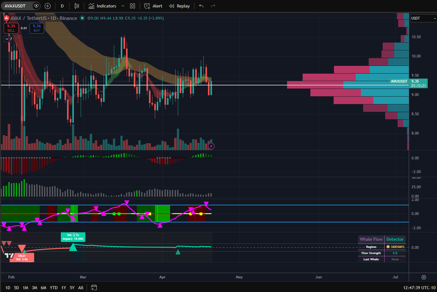The width and height of the screenshot is (437, 292).
Task: Click the compare or add symbol plus icon
Action: click(48, 6)
